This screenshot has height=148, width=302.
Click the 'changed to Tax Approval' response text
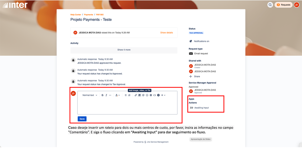tap(102, 84)
